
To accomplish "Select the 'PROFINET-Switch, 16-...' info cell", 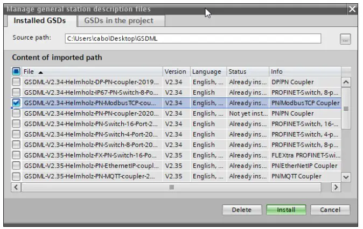I will 305,124.
